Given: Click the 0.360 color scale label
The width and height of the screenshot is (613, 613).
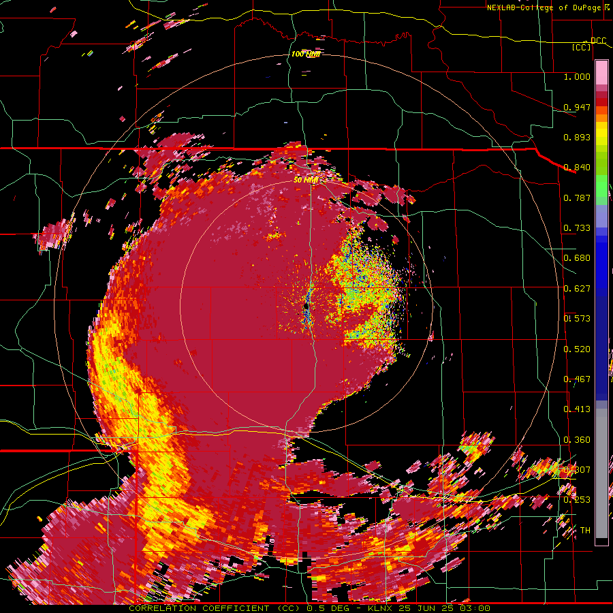Looking at the screenshot, I should (577, 440).
